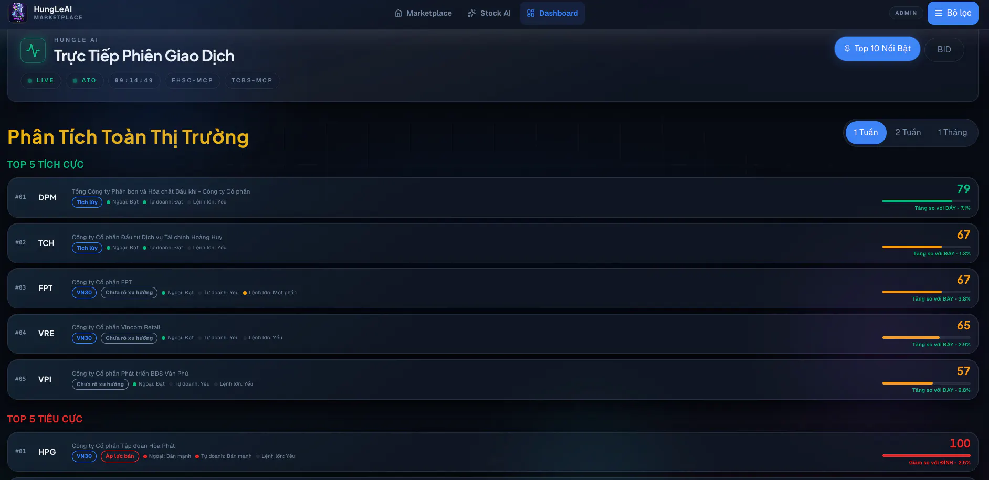Screen dimensions: 989x480
Task: Click TCH score progress bar
Action: (x=927, y=247)
